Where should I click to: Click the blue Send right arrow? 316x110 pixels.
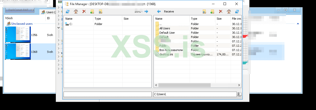tap(146, 11)
